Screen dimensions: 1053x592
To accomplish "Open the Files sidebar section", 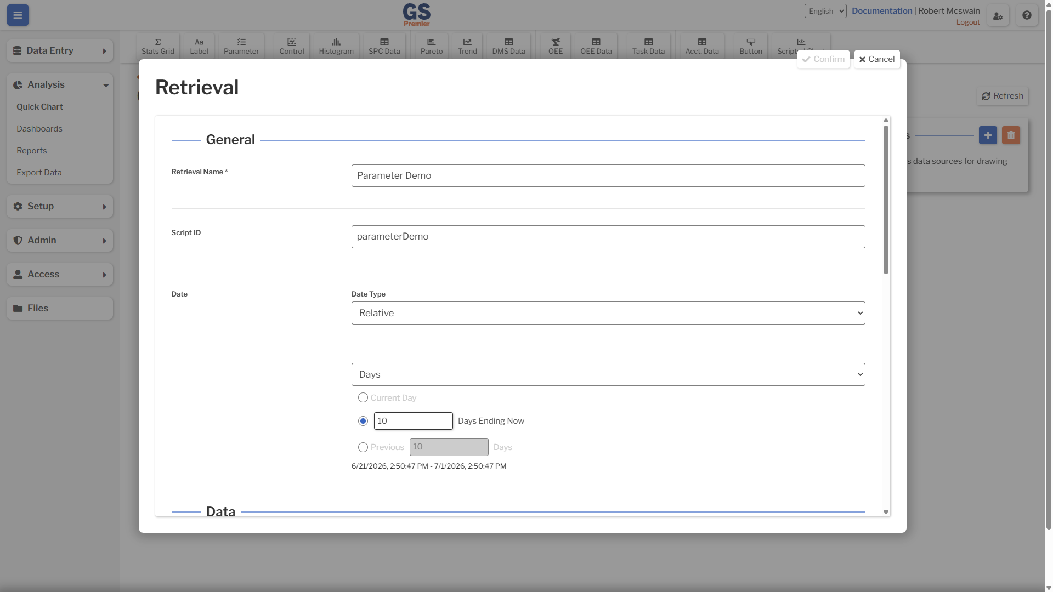I will [x=60, y=309].
